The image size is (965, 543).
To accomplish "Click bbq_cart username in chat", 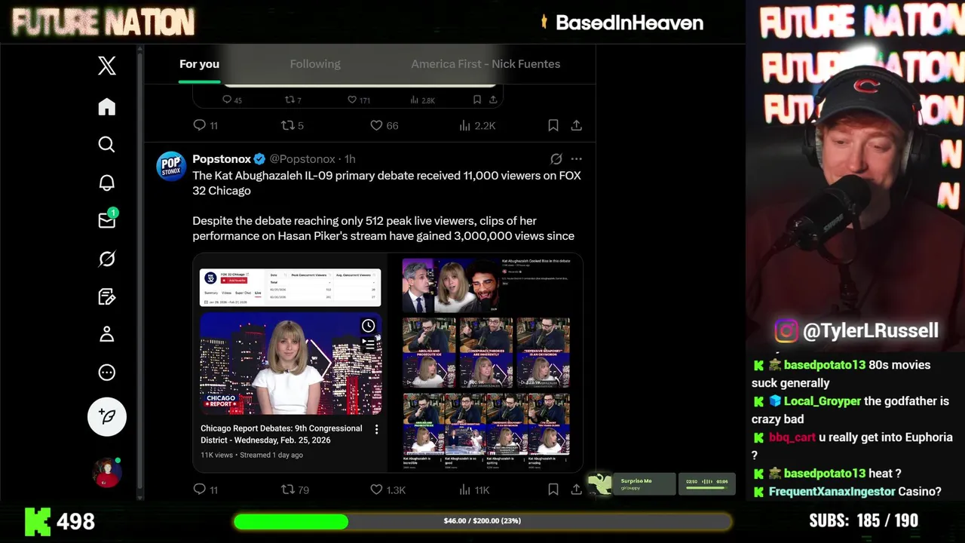I will pyautogui.click(x=792, y=437).
